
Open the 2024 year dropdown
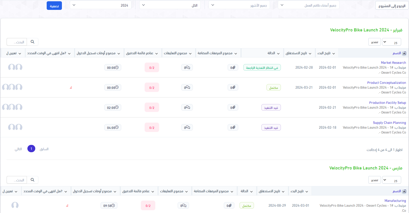click(100, 5)
